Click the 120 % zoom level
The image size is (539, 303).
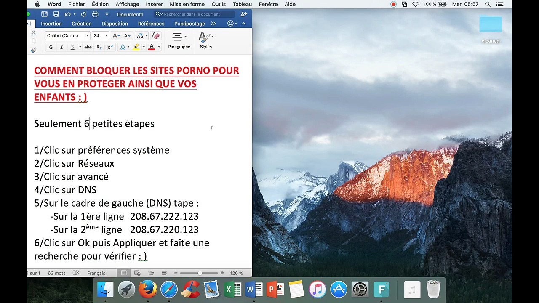point(237,273)
